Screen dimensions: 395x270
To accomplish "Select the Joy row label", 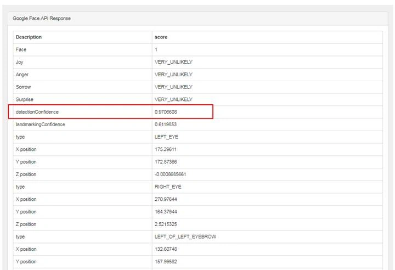I will tap(19, 62).
